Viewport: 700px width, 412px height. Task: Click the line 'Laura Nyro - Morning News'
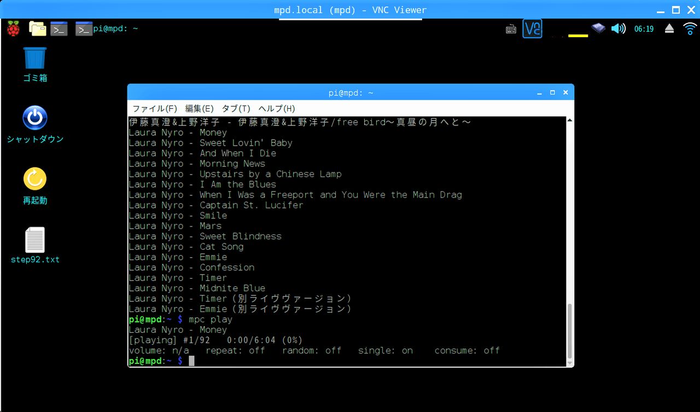pos(197,164)
